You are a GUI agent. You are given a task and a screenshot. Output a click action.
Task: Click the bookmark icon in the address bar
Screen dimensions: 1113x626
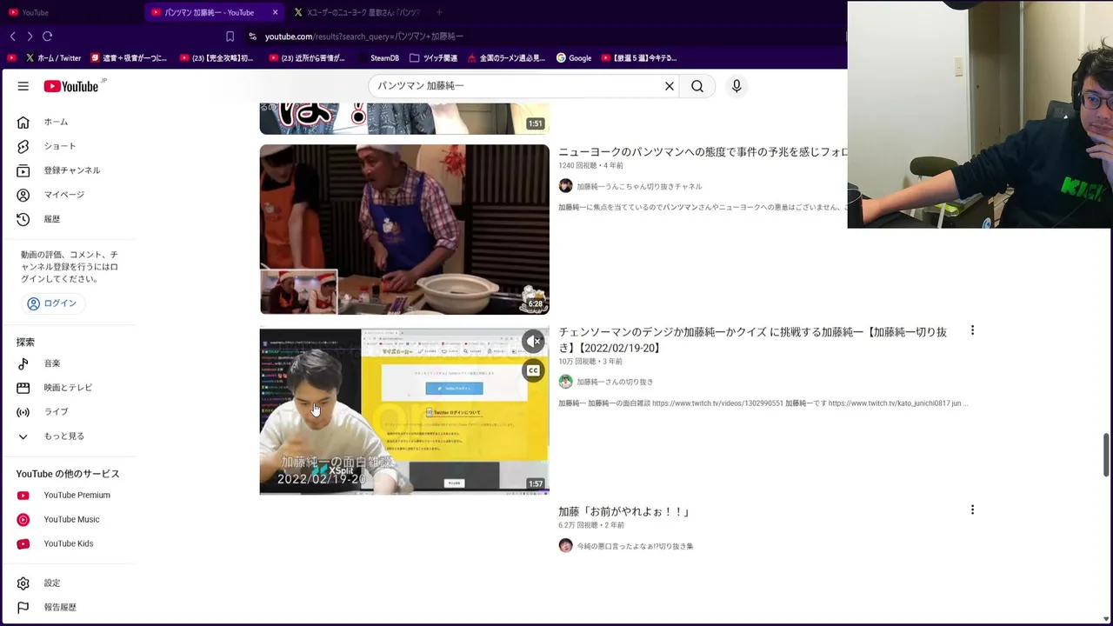pos(230,37)
